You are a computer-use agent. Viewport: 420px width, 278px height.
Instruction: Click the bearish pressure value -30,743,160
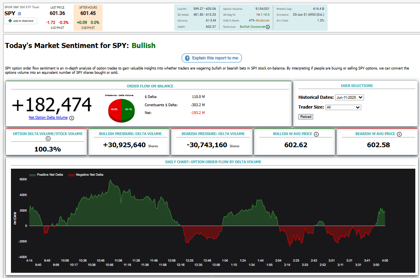coord(207,145)
